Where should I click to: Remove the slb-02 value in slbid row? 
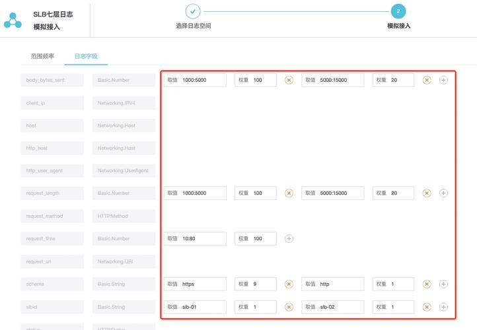[x=427, y=307]
